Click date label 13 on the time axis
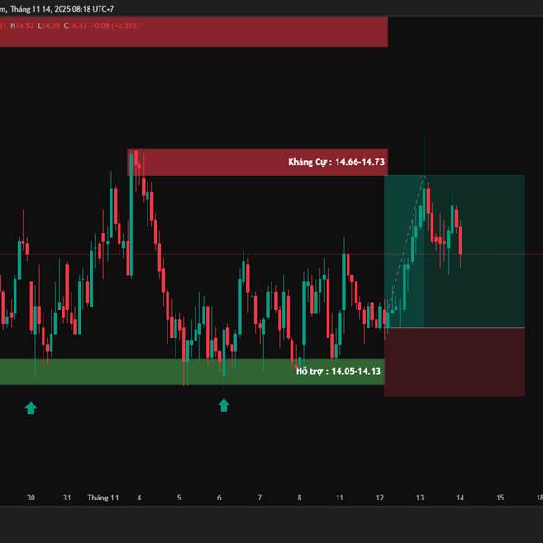Image resolution: width=543 pixels, height=543 pixels. (420, 498)
